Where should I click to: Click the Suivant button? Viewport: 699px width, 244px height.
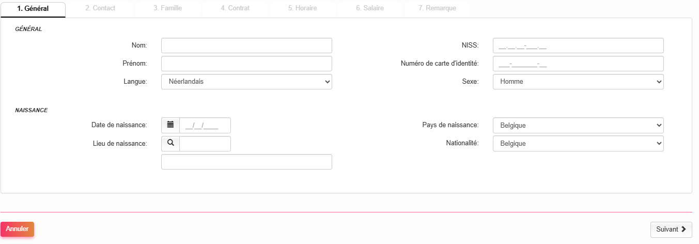point(671,230)
